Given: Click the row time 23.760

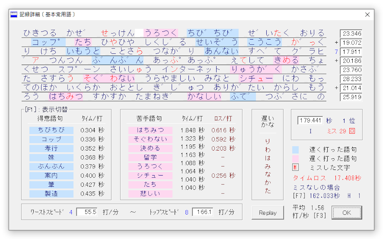Looking at the screenshot, I should (x=351, y=70).
